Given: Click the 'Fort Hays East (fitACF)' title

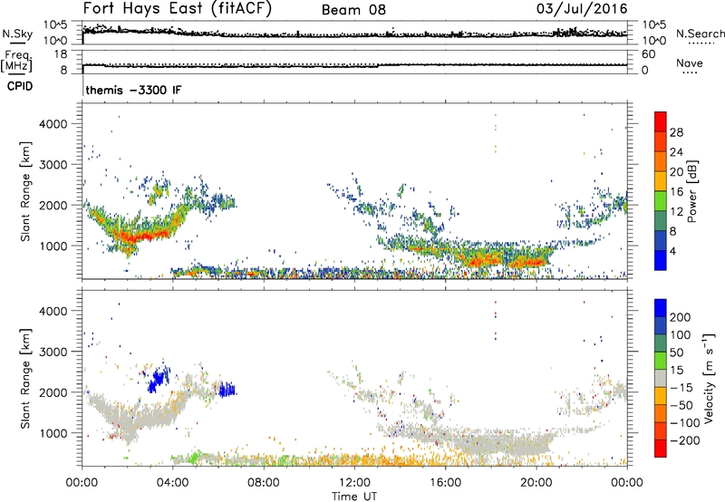Looking at the screenshot, I should click(x=177, y=8).
